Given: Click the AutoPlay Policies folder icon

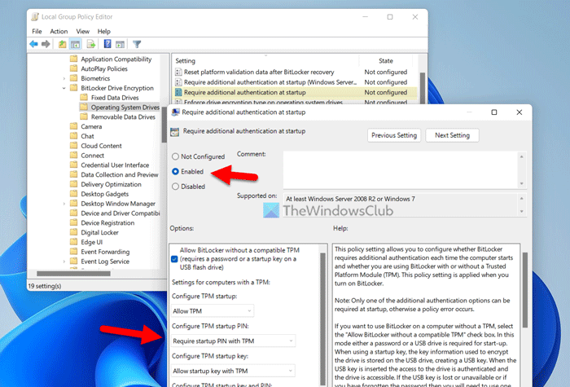Looking at the screenshot, I should 74,68.
